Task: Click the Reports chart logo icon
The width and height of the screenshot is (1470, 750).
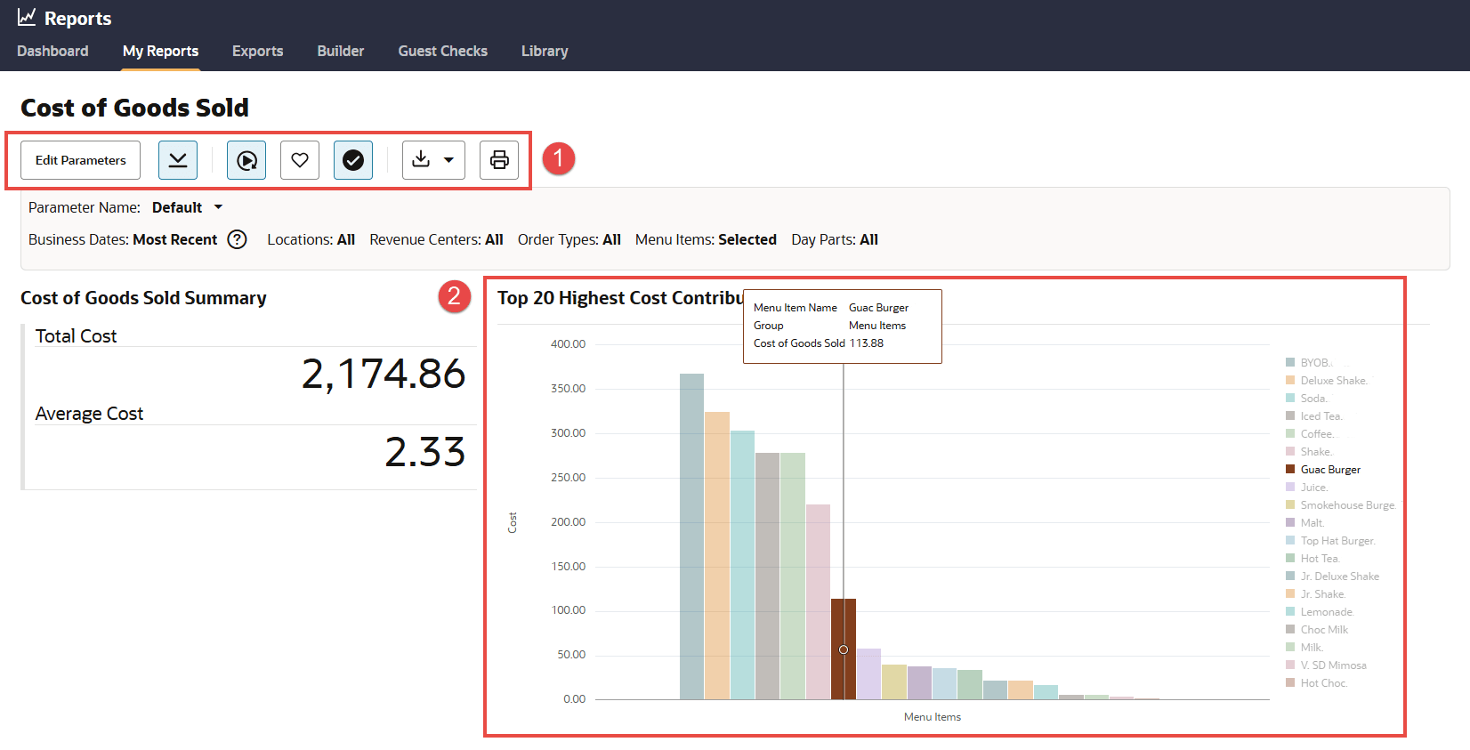Action: (27, 18)
